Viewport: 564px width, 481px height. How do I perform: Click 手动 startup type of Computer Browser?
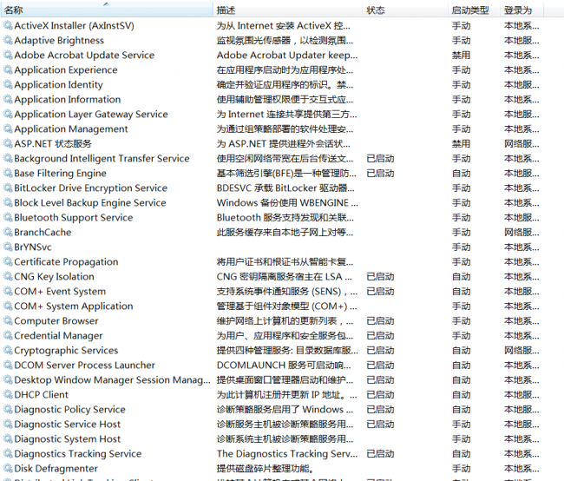point(461,320)
